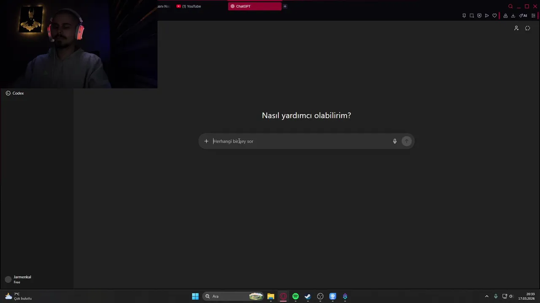Open browser downloads icon

click(x=513, y=16)
